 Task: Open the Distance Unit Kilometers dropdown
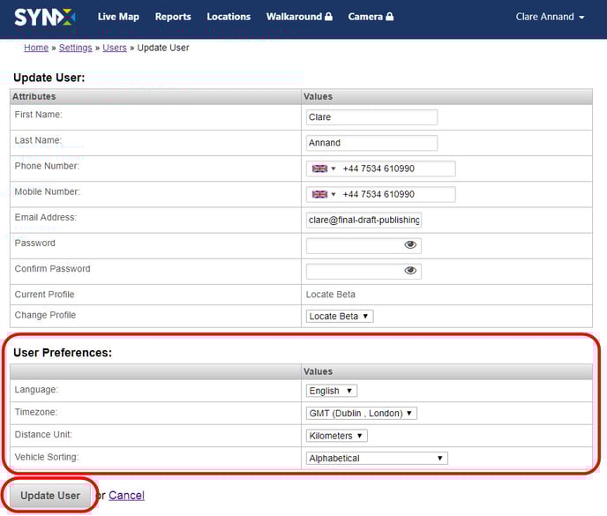pos(336,436)
